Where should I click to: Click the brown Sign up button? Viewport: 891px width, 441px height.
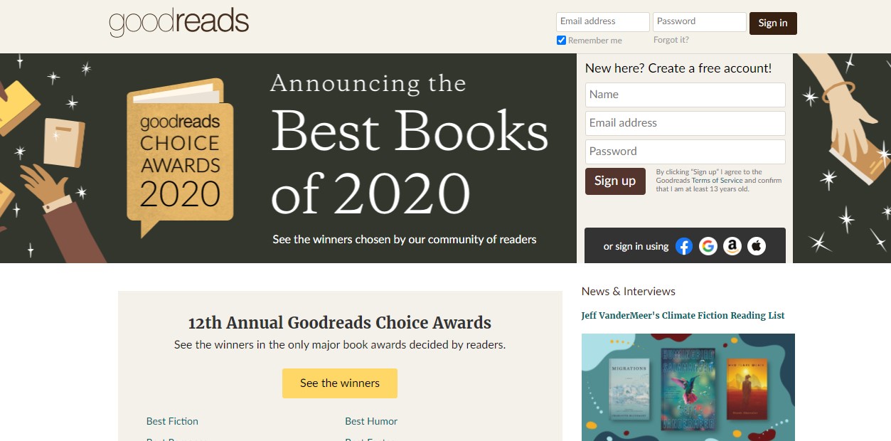point(615,181)
